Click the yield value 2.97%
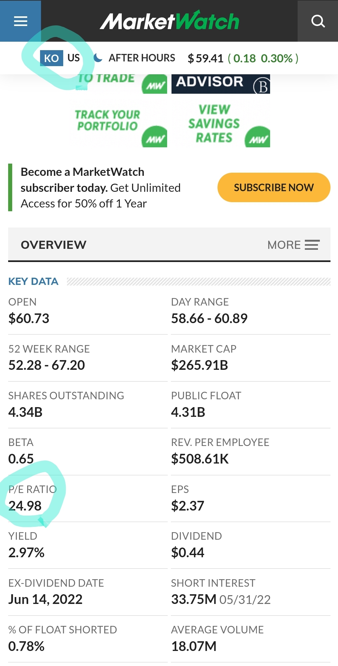The height and width of the screenshot is (666, 338). (x=26, y=553)
